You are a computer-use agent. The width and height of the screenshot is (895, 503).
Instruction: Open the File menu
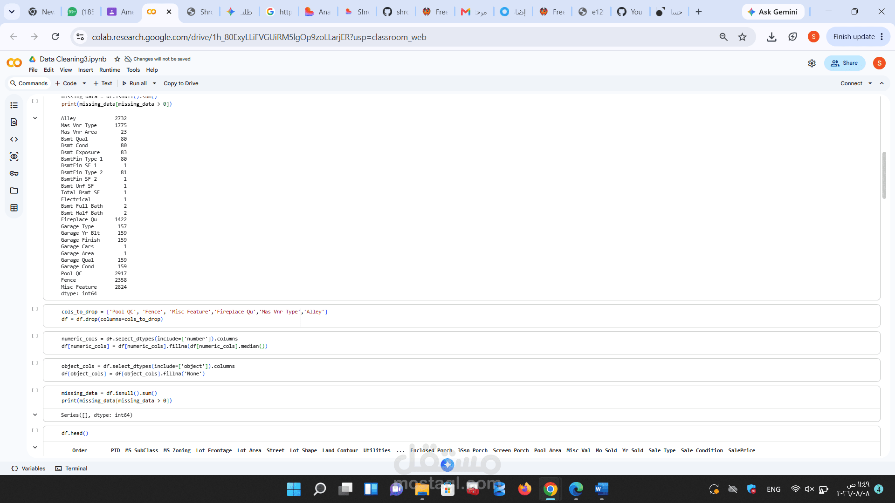click(33, 70)
